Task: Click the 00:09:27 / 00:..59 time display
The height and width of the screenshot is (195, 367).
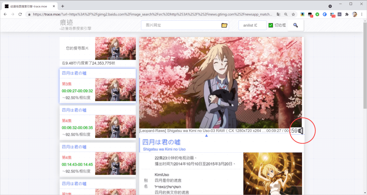Action: pyautogui.click(x=282, y=131)
